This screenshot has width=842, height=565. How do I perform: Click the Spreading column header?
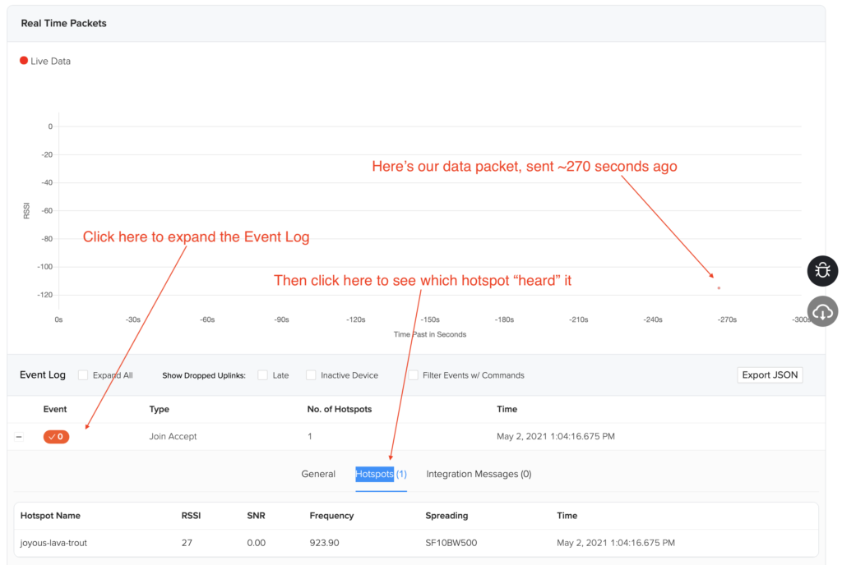[446, 516]
